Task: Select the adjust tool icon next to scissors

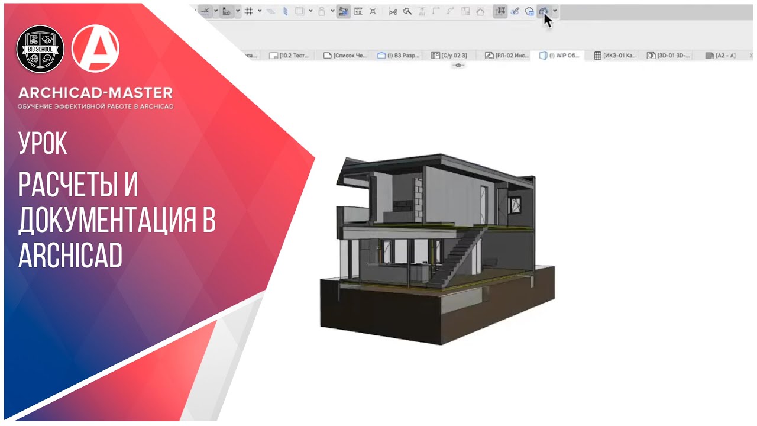Action: [407, 11]
